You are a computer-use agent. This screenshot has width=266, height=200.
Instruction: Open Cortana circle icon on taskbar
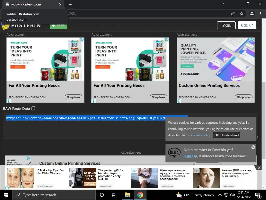tap(102, 195)
